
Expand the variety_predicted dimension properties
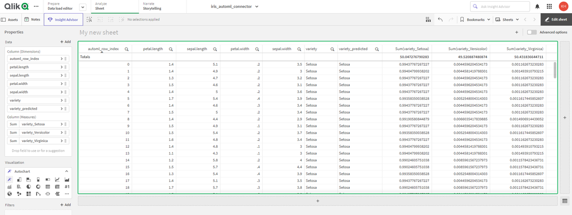point(62,108)
